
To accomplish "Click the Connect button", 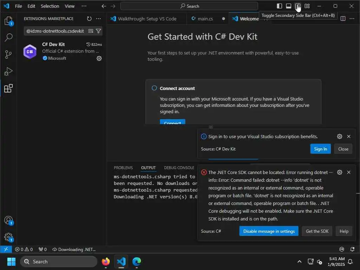I will pyautogui.click(x=172, y=122).
